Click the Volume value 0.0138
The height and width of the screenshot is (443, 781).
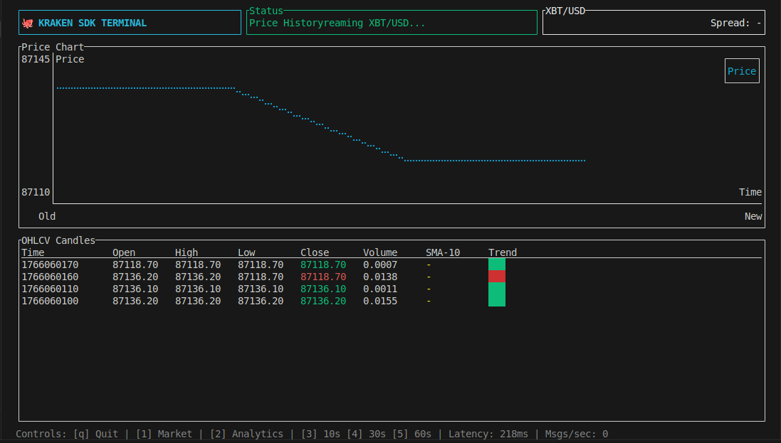(x=380, y=277)
